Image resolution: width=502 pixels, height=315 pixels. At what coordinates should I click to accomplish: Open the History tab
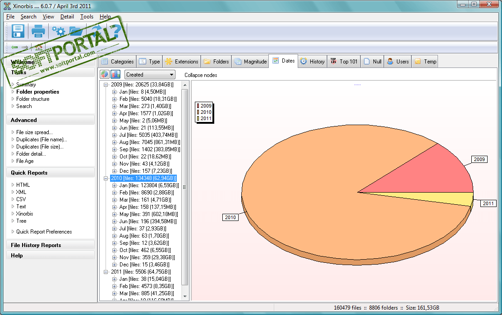pyautogui.click(x=313, y=61)
